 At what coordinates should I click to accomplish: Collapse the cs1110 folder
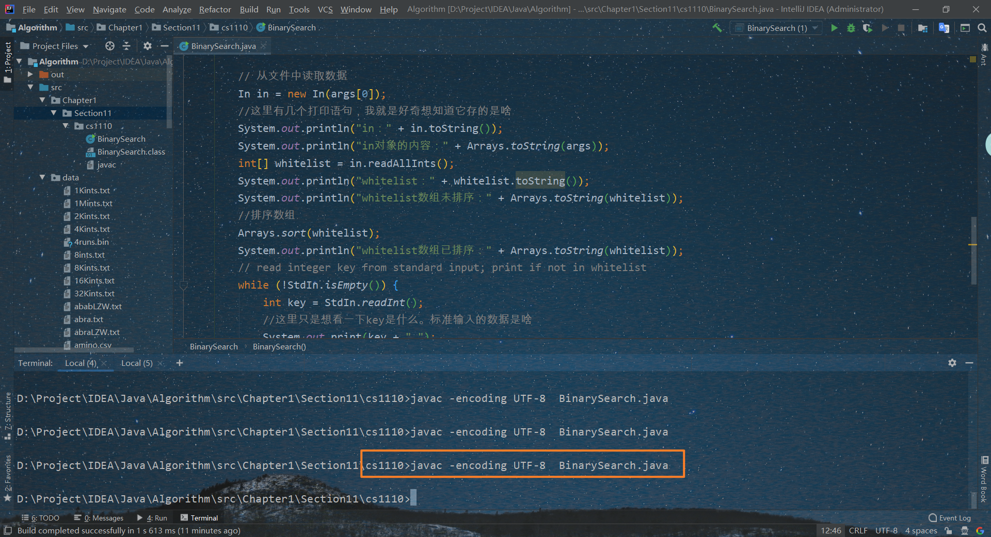66,126
